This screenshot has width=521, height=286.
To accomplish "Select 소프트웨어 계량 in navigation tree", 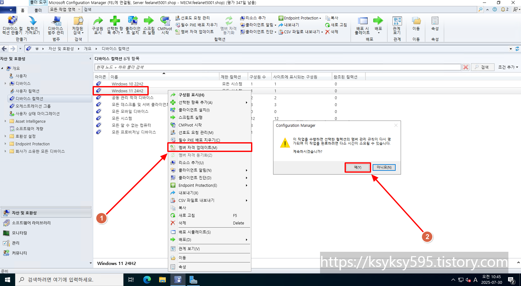I will coord(29,129).
